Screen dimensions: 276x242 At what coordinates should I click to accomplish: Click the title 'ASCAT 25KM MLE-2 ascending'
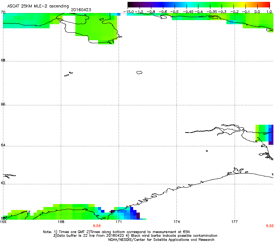(x=38, y=6)
